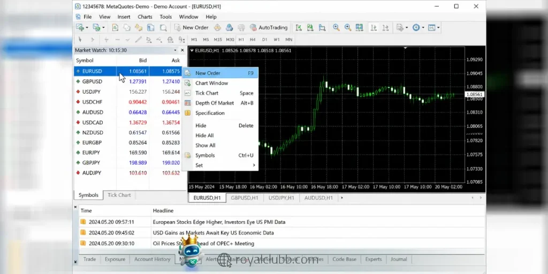This screenshot has height=274, width=548.
Task: Click the New Order toolbar button
Action: click(192, 27)
